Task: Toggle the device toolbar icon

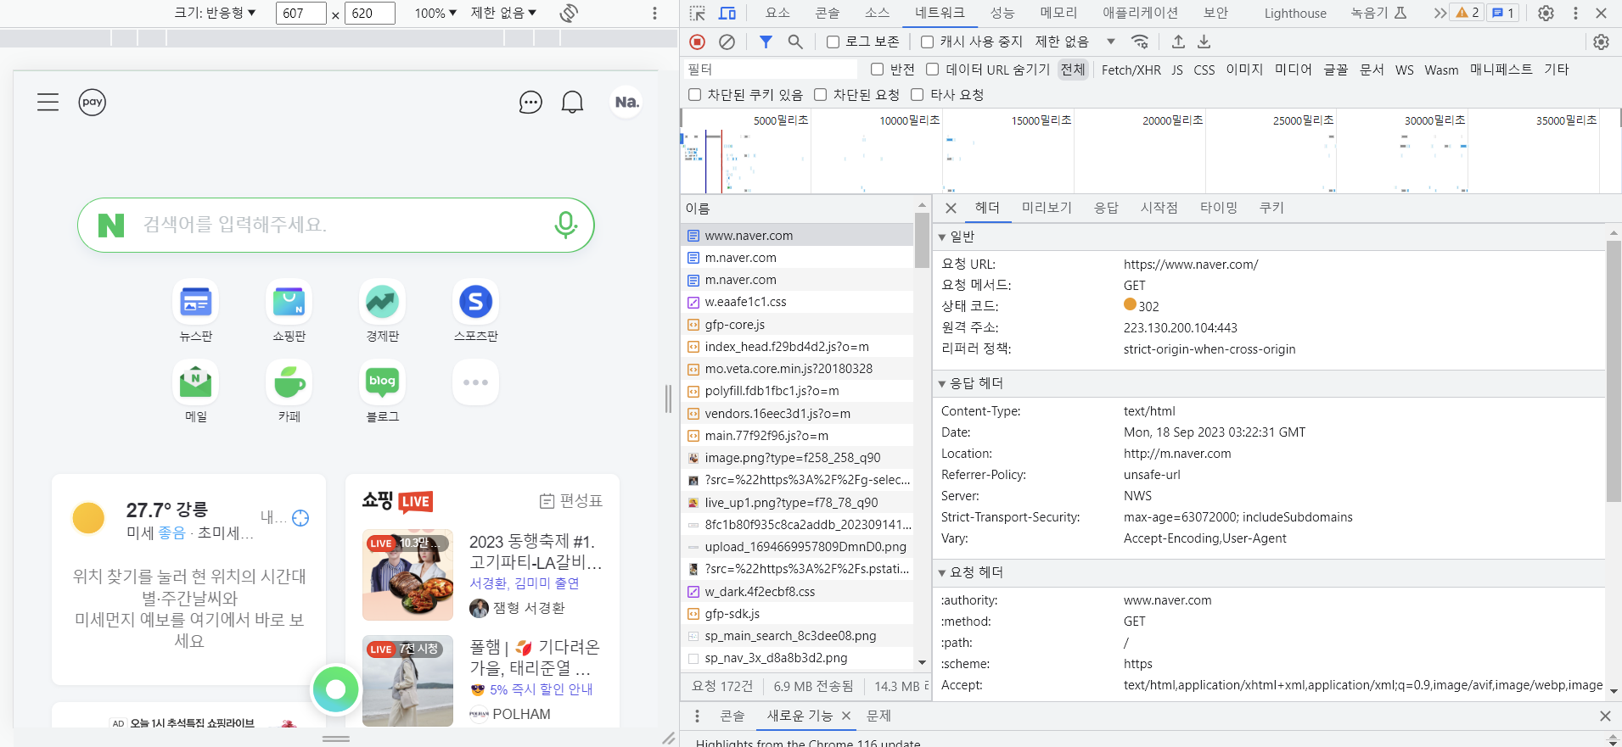Action: (727, 13)
